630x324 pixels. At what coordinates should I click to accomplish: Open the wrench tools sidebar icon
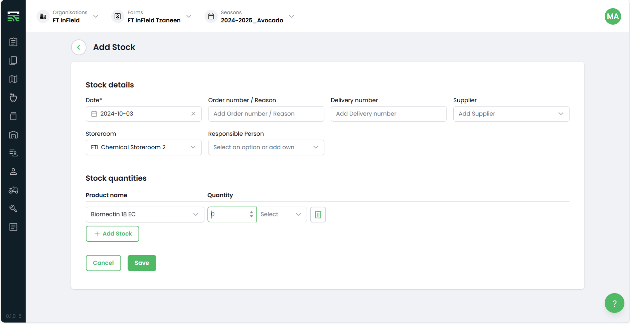pyautogui.click(x=13, y=209)
